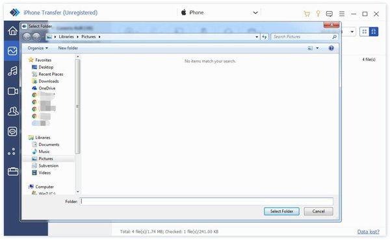Click the navigation pane scroll down arrow

[x=77, y=191]
